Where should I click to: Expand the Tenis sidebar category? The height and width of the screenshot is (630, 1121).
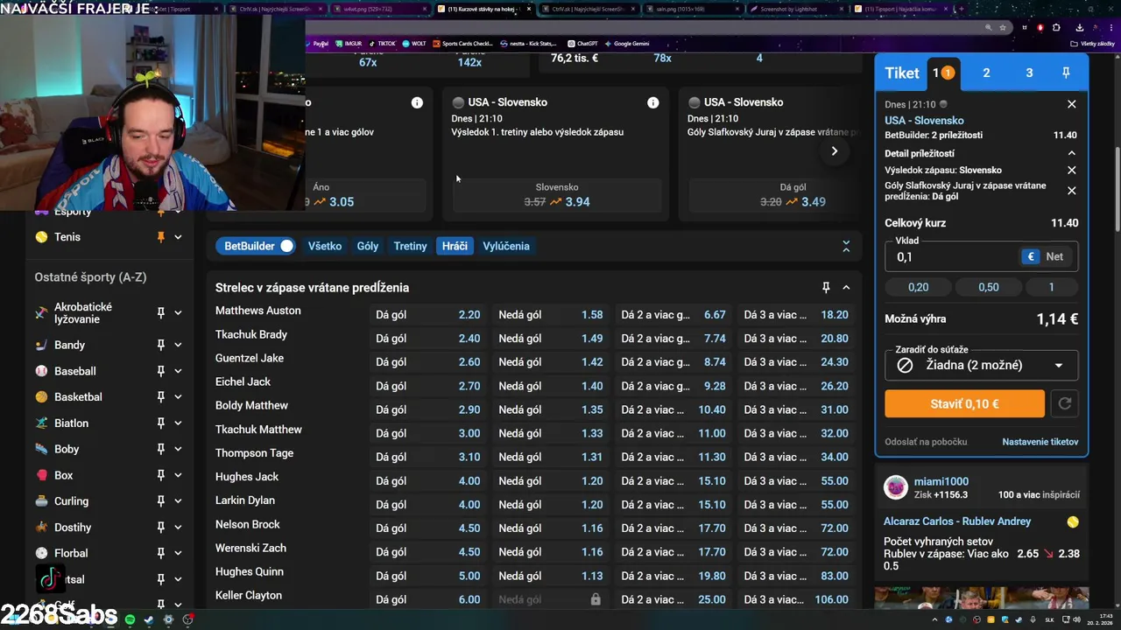[178, 237]
